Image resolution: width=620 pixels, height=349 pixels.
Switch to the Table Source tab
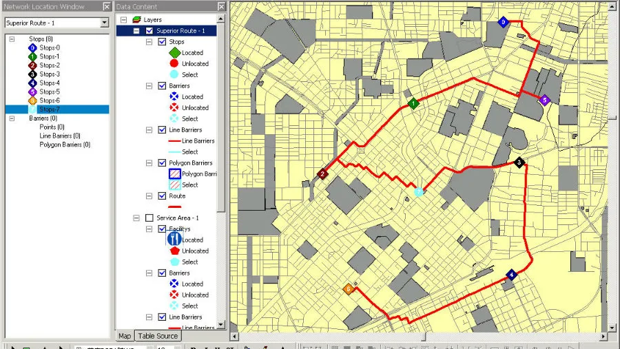[x=158, y=336]
